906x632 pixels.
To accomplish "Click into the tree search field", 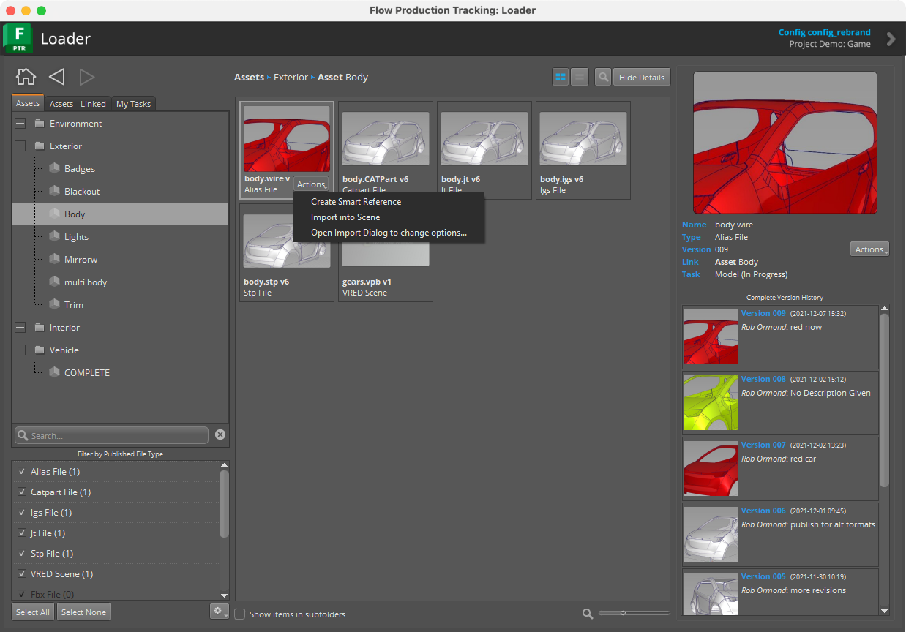I will click(112, 435).
